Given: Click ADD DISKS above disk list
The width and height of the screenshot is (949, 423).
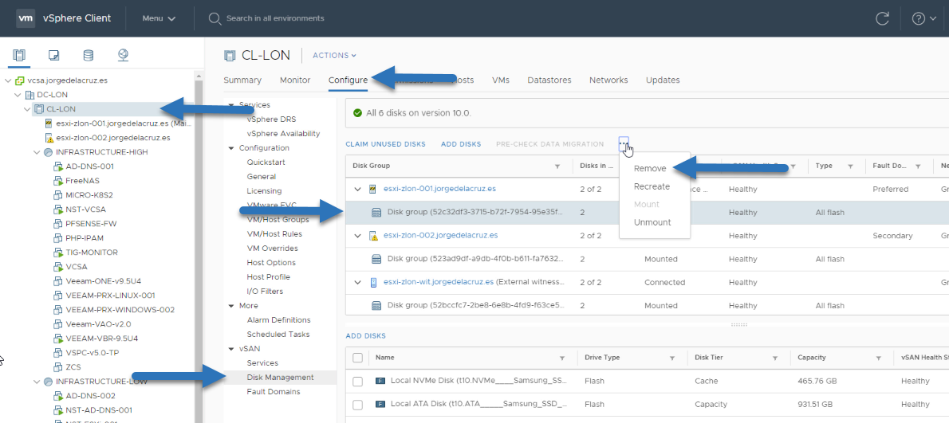Looking at the screenshot, I should 365,336.
